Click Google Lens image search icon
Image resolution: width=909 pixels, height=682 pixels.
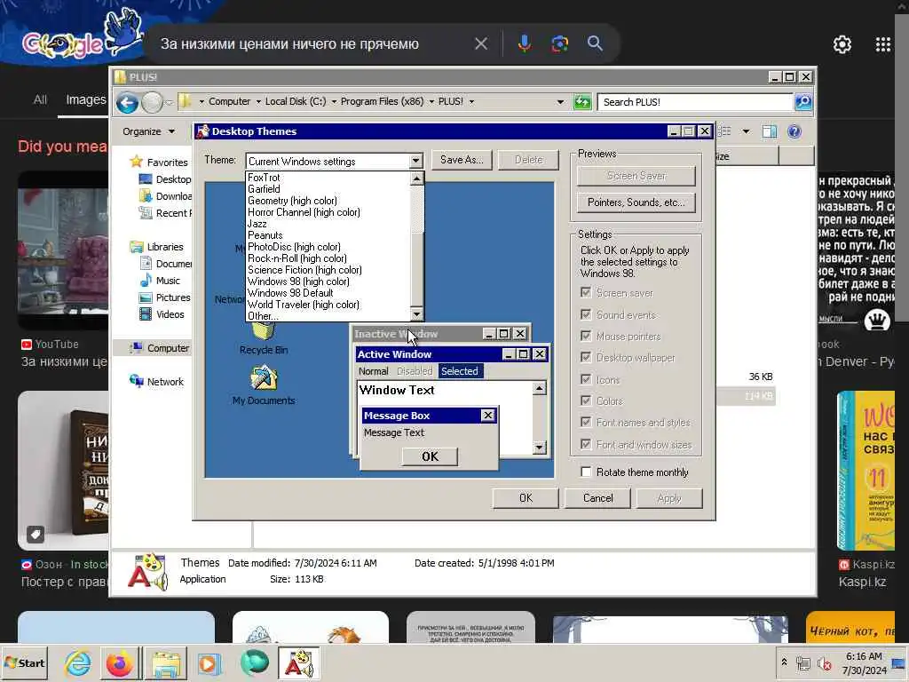pos(559,44)
